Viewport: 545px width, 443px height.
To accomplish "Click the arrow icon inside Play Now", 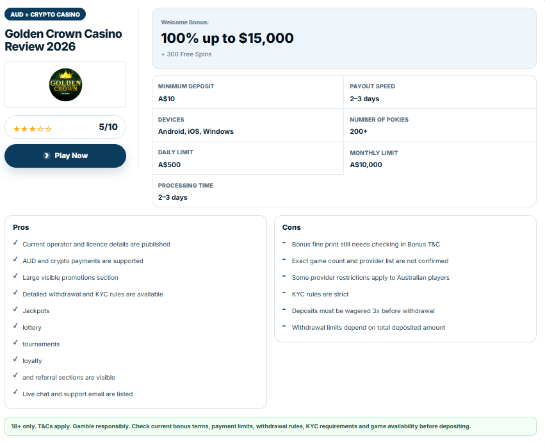I will (x=47, y=156).
